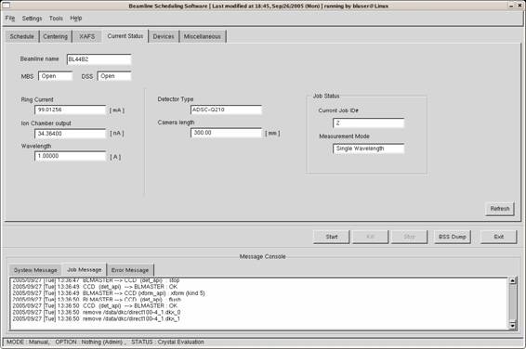Click the 'Message Console' heading

click(262, 256)
